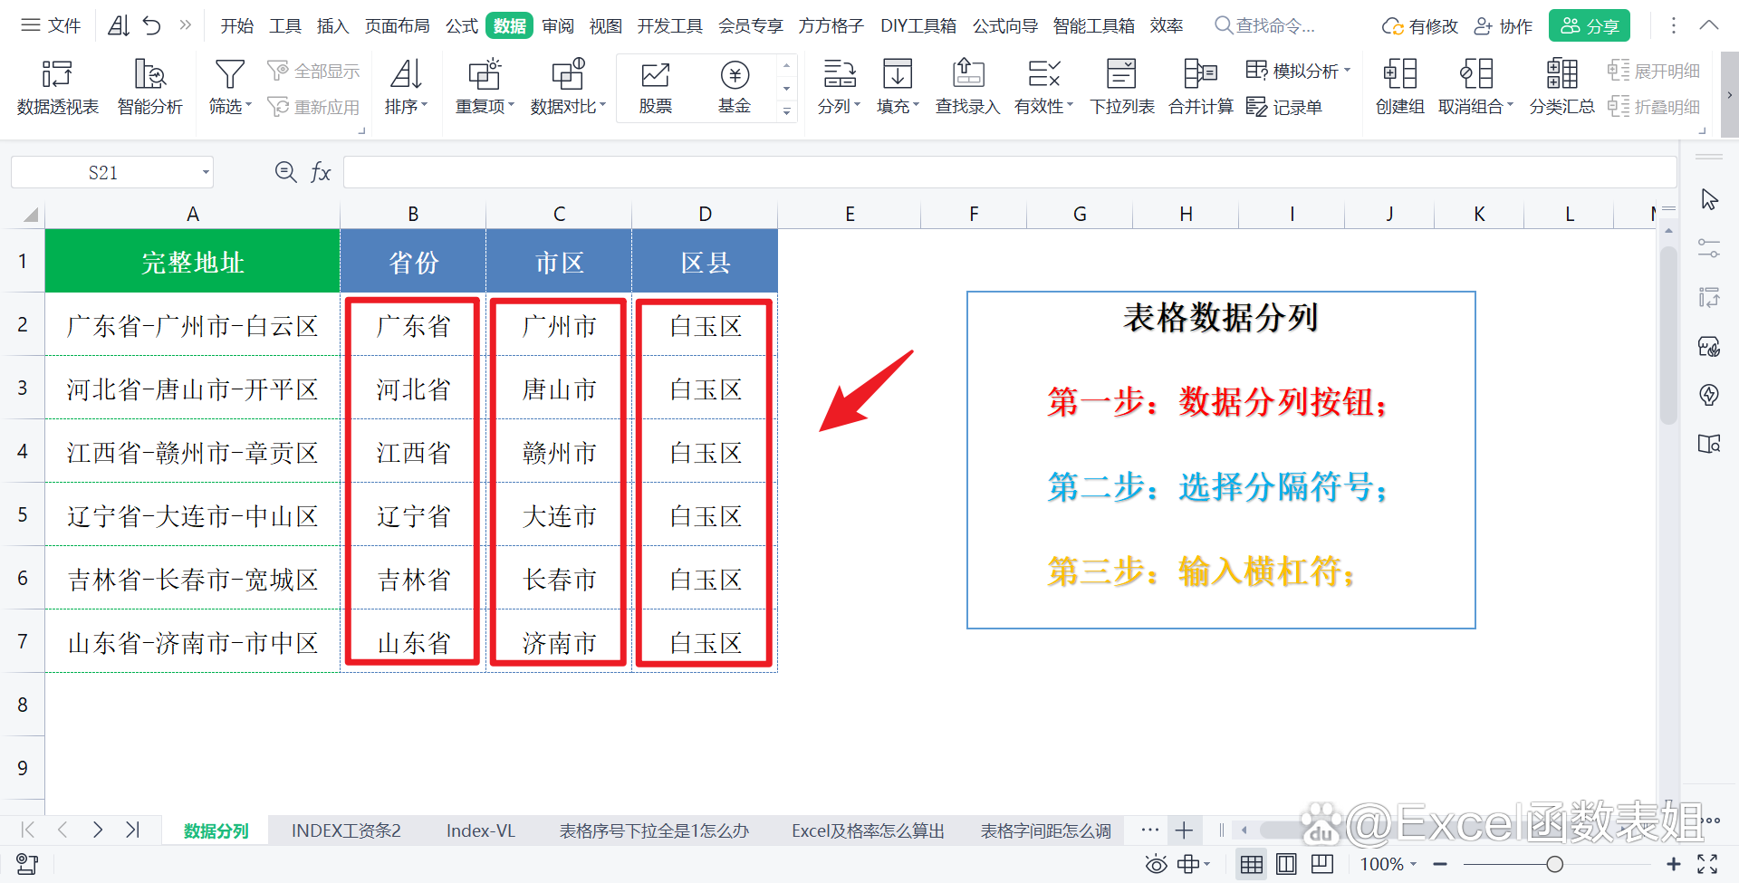1739x883 pixels.
Task: Open the Name Box dropdown arrow
Action: click(x=206, y=172)
